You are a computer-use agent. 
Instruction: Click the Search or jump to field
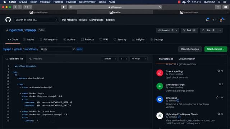tap(36, 20)
